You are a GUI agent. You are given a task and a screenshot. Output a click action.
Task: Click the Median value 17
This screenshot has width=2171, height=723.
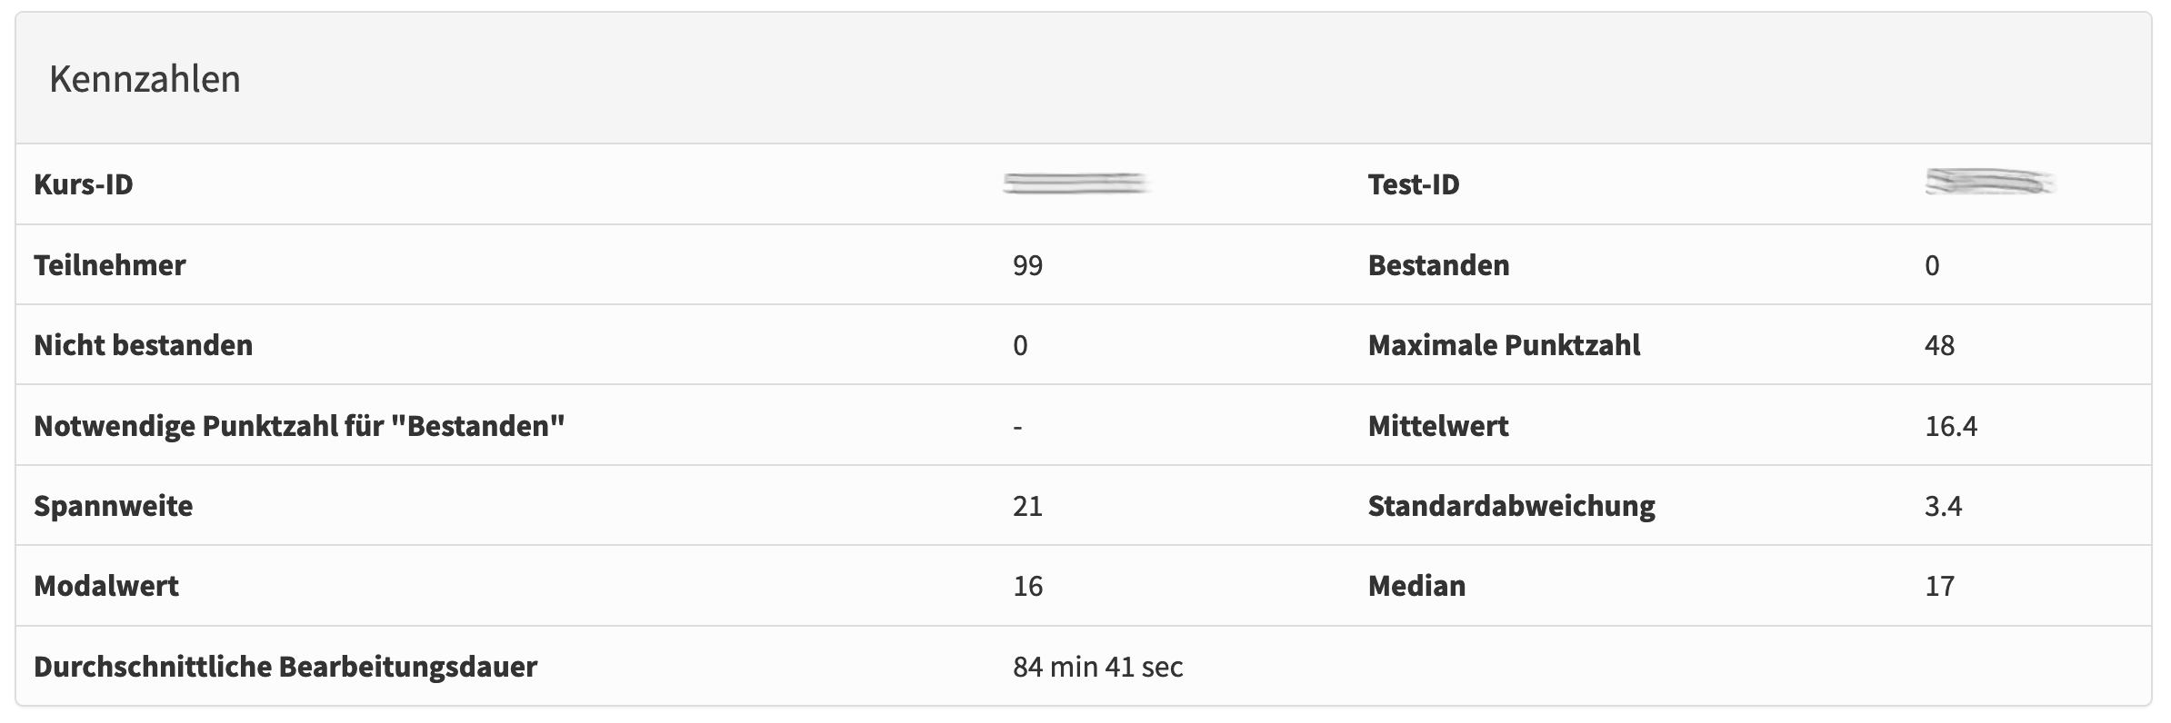pyautogui.click(x=1939, y=586)
